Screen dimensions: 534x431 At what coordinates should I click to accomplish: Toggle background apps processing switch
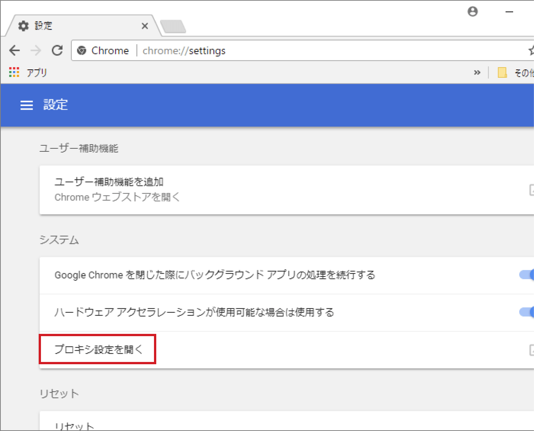point(527,275)
